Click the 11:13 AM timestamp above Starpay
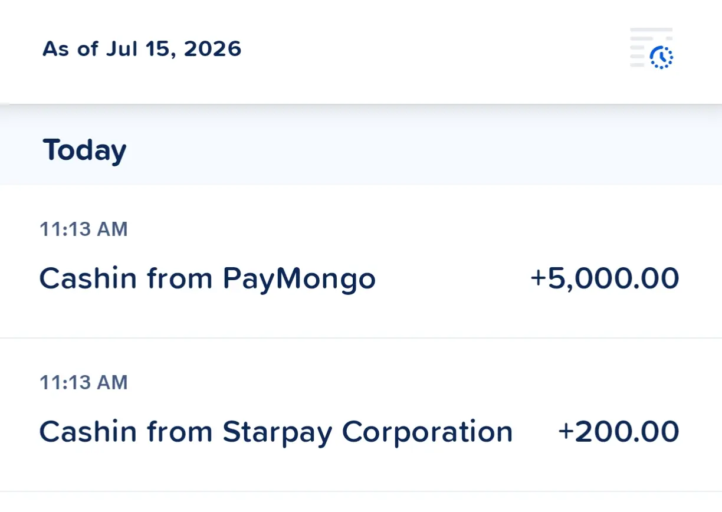 coord(84,382)
